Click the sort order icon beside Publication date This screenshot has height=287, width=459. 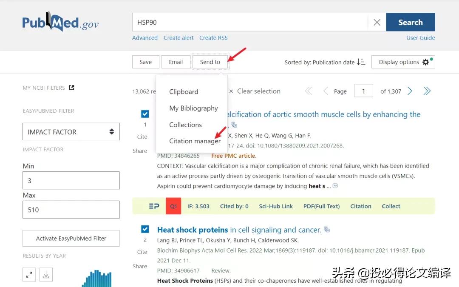(x=361, y=62)
